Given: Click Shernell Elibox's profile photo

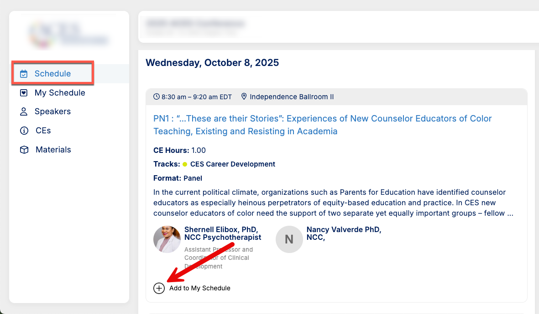Looking at the screenshot, I should click(167, 239).
